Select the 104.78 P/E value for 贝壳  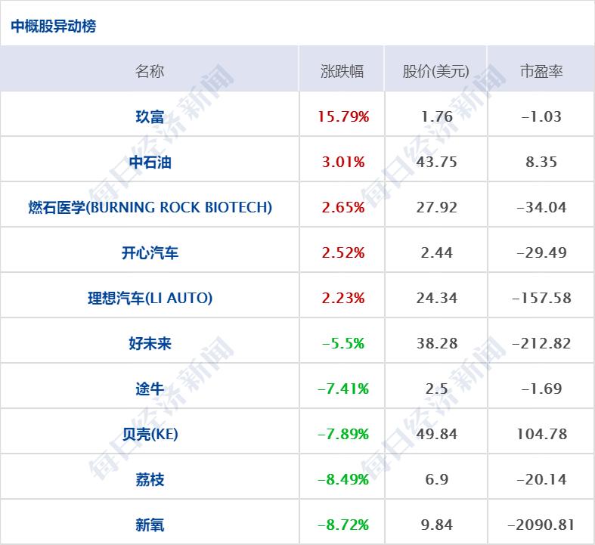(x=541, y=434)
